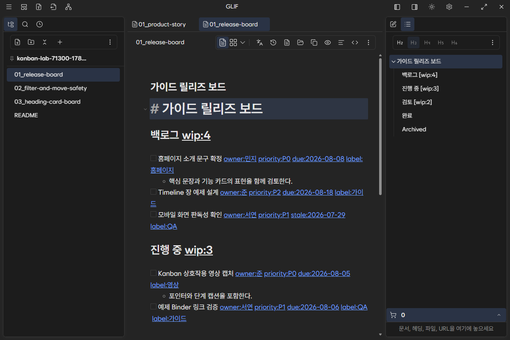This screenshot has height=340, width=510.
Task: Jump to 진행 중 [wip:3] in outline
Action: (x=420, y=88)
